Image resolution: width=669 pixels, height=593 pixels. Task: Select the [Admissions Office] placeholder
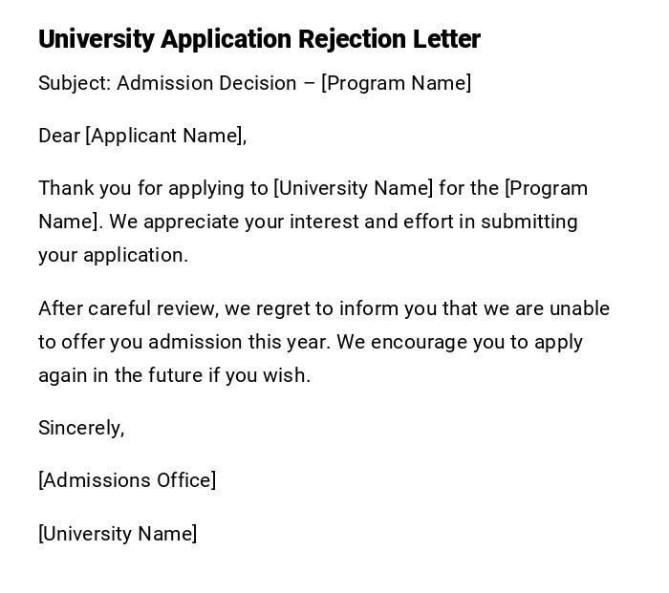[127, 480]
